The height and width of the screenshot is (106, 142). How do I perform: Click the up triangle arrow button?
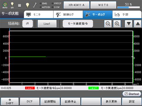pyautogui.click(x=138, y=24)
